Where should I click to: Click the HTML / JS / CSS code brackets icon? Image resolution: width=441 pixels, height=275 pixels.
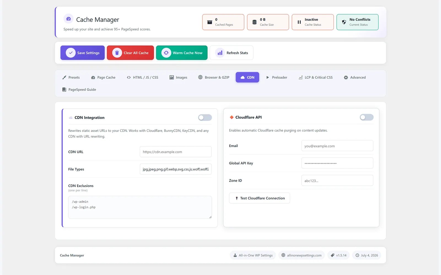(129, 78)
